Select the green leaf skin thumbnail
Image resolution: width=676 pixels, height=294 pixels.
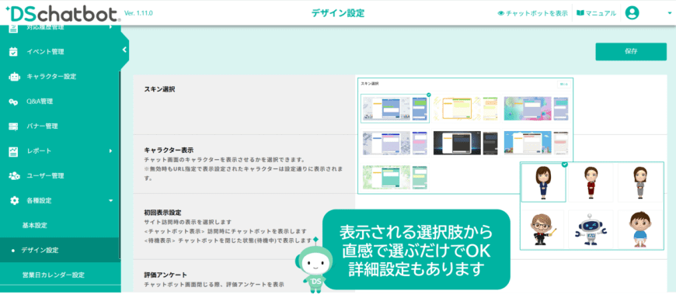point(395,178)
